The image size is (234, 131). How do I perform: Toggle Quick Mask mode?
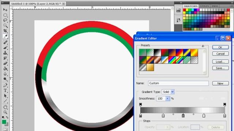coord(5,130)
